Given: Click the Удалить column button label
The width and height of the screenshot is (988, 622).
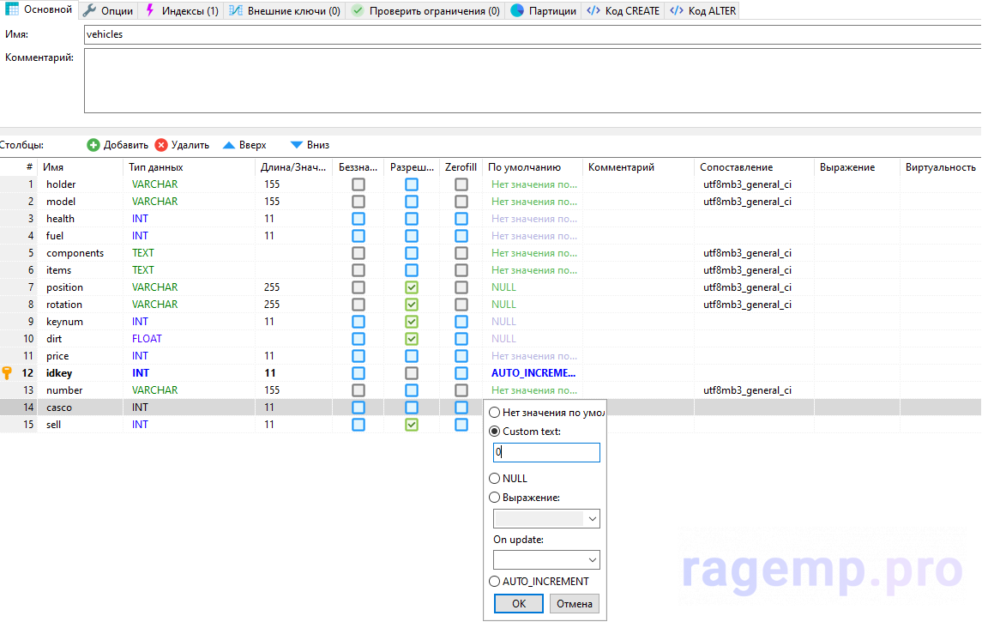Looking at the screenshot, I should point(190,145).
